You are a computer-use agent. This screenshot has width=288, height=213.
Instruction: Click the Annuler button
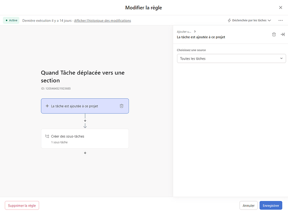248,205
